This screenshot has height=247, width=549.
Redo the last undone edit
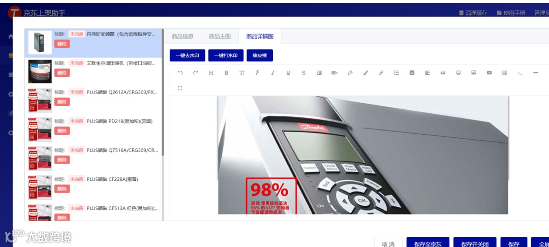click(x=196, y=73)
